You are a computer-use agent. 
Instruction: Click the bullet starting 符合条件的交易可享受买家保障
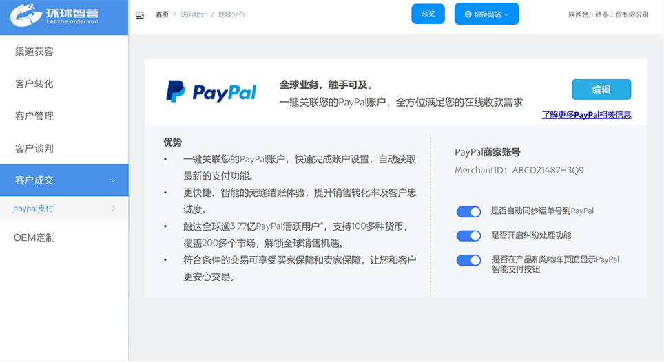point(300,268)
